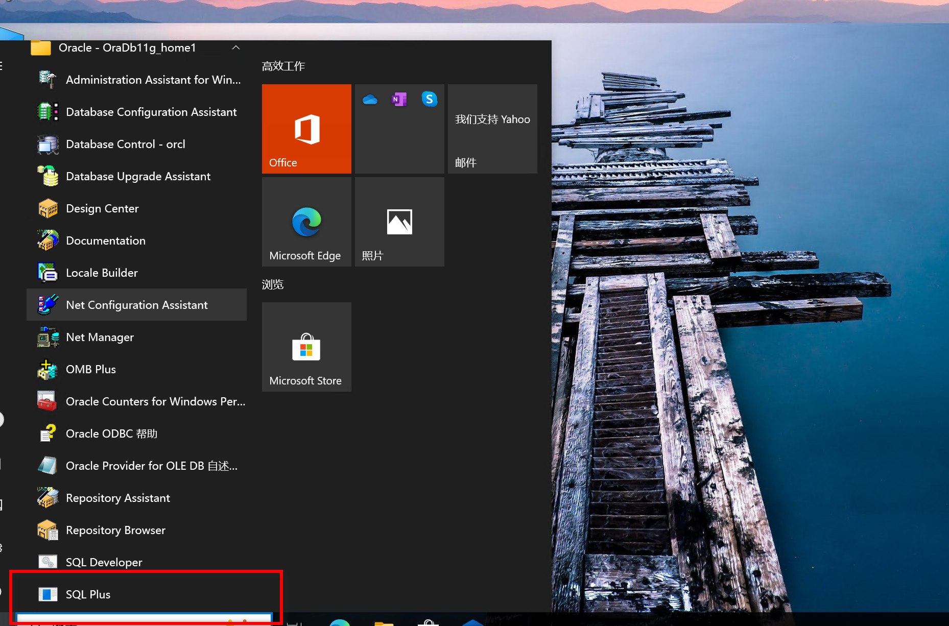Launch Repository Assistant
The width and height of the screenshot is (949, 626).
117,498
